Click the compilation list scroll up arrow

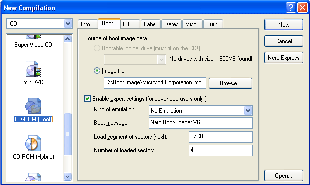click(67, 39)
